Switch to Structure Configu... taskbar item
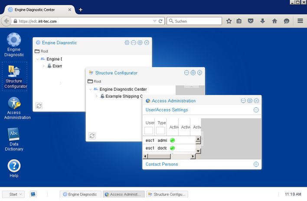Image resolution: width=307 pixels, height=201 pixels. tap(167, 194)
